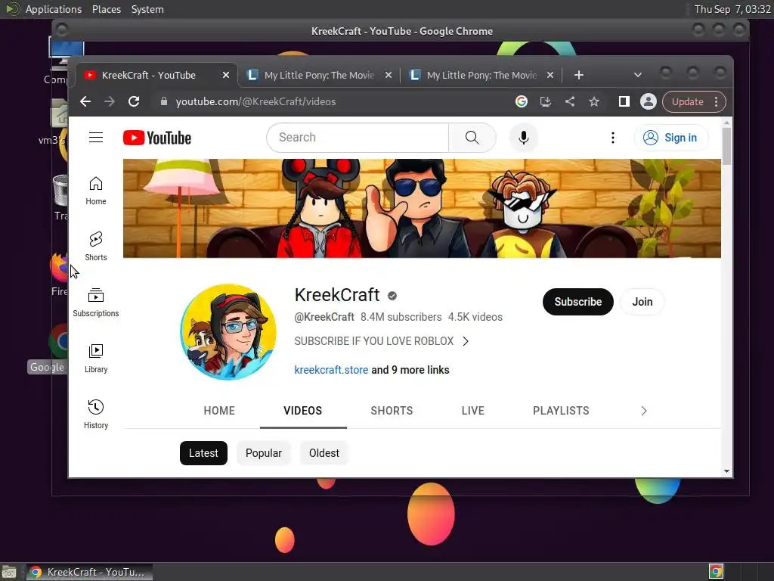Bookmark this page with the star icon
This screenshot has width=774, height=581.
tap(594, 101)
